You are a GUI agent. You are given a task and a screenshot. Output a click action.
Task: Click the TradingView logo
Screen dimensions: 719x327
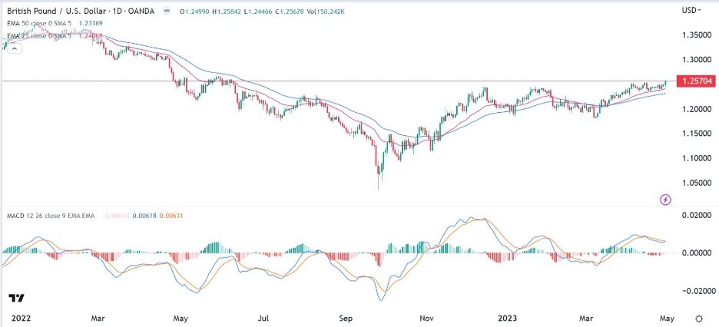point(15,298)
